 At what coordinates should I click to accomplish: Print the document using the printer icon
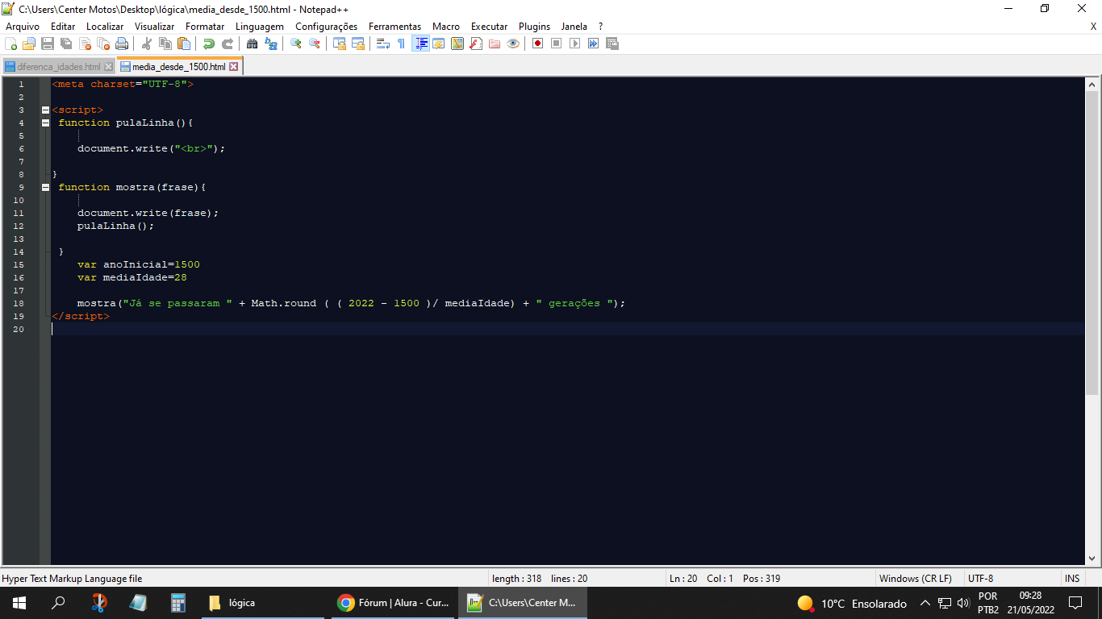[122, 44]
